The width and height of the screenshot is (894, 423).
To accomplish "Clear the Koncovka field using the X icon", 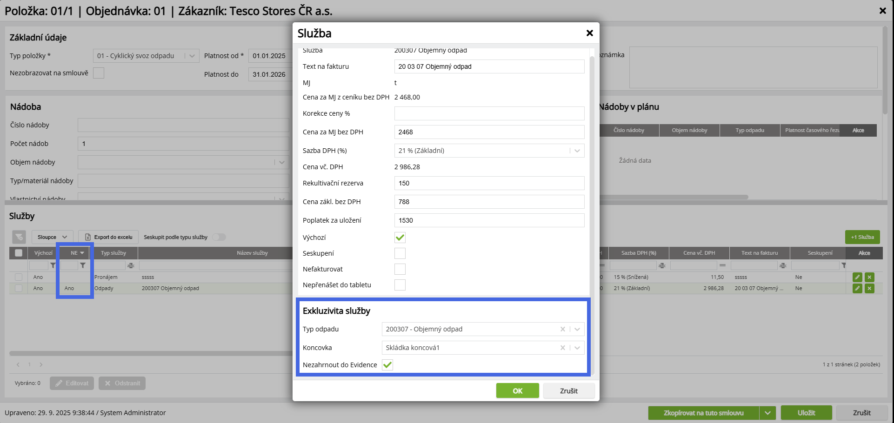I will tap(562, 348).
